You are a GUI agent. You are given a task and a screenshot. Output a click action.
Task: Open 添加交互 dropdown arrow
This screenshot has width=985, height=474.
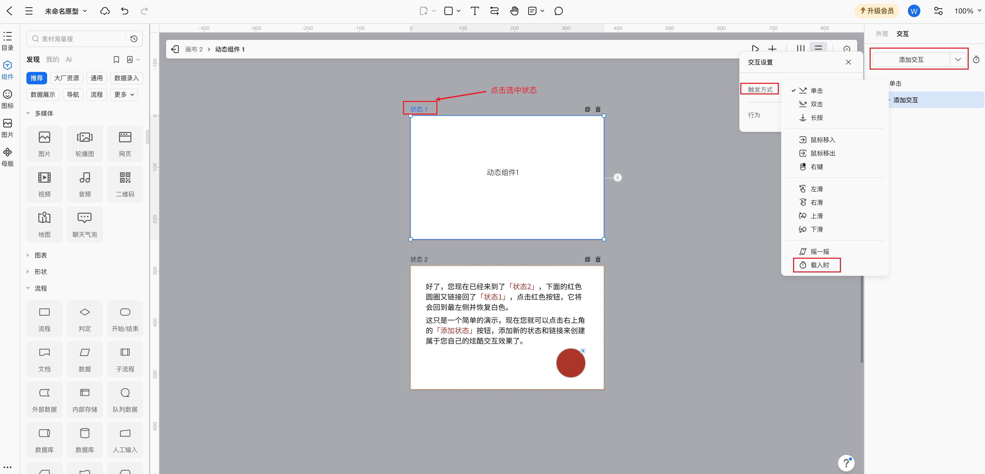pos(958,59)
